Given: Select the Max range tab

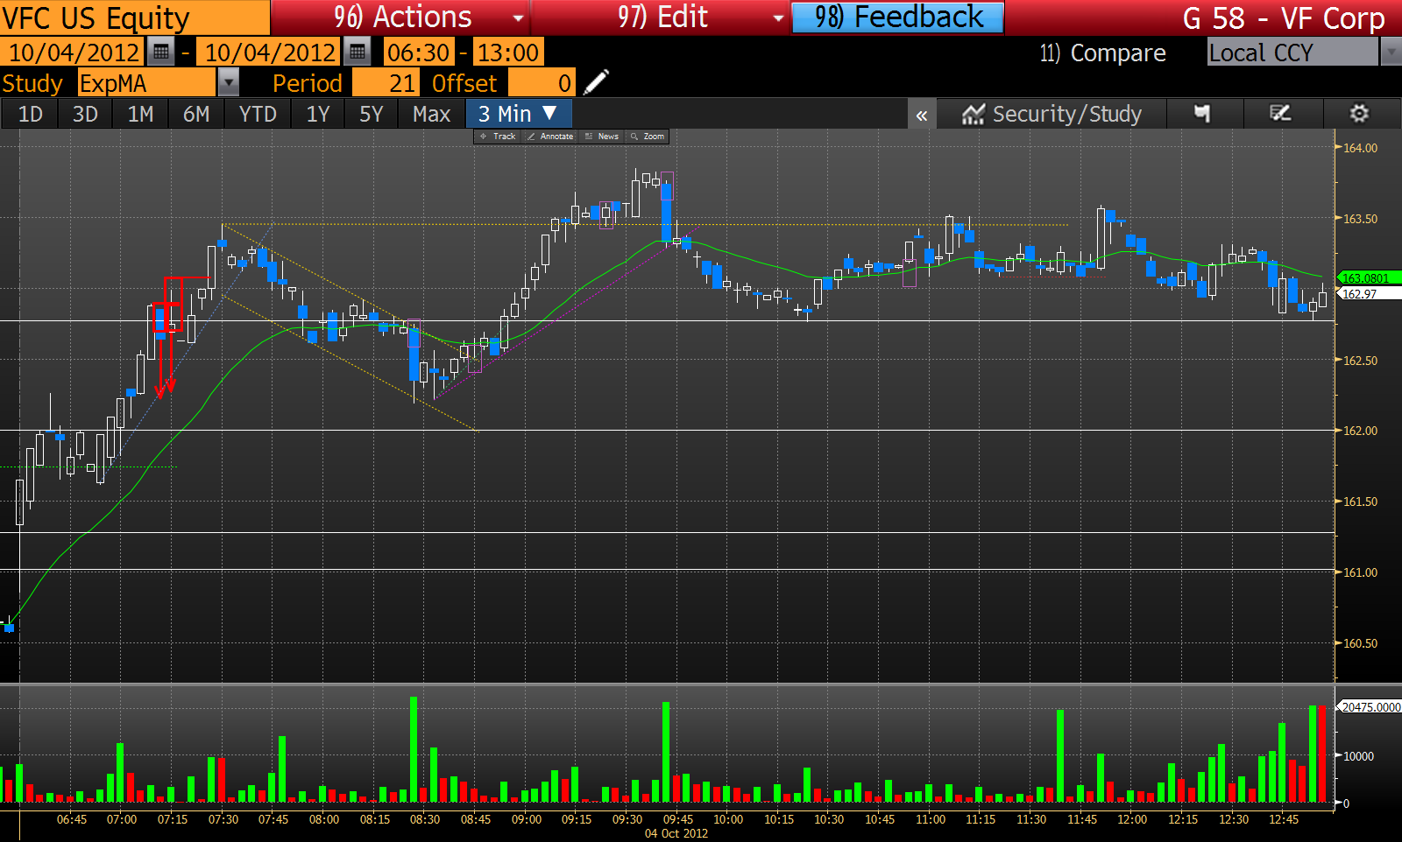Looking at the screenshot, I should (x=431, y=114).
